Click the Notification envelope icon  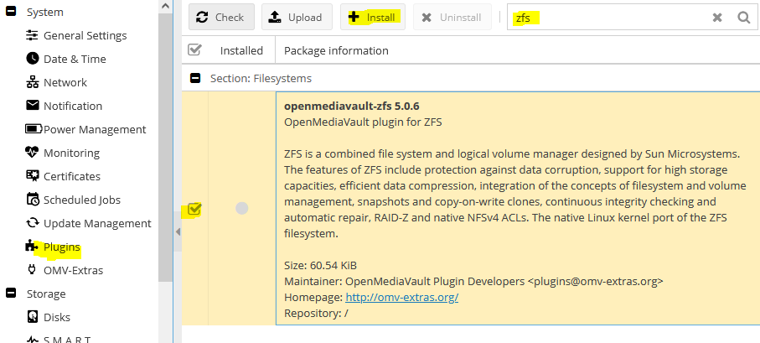33,106
